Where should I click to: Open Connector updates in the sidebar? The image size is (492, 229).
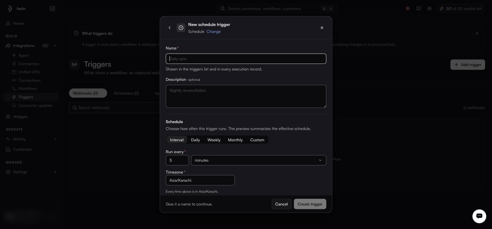coord(35,106)
